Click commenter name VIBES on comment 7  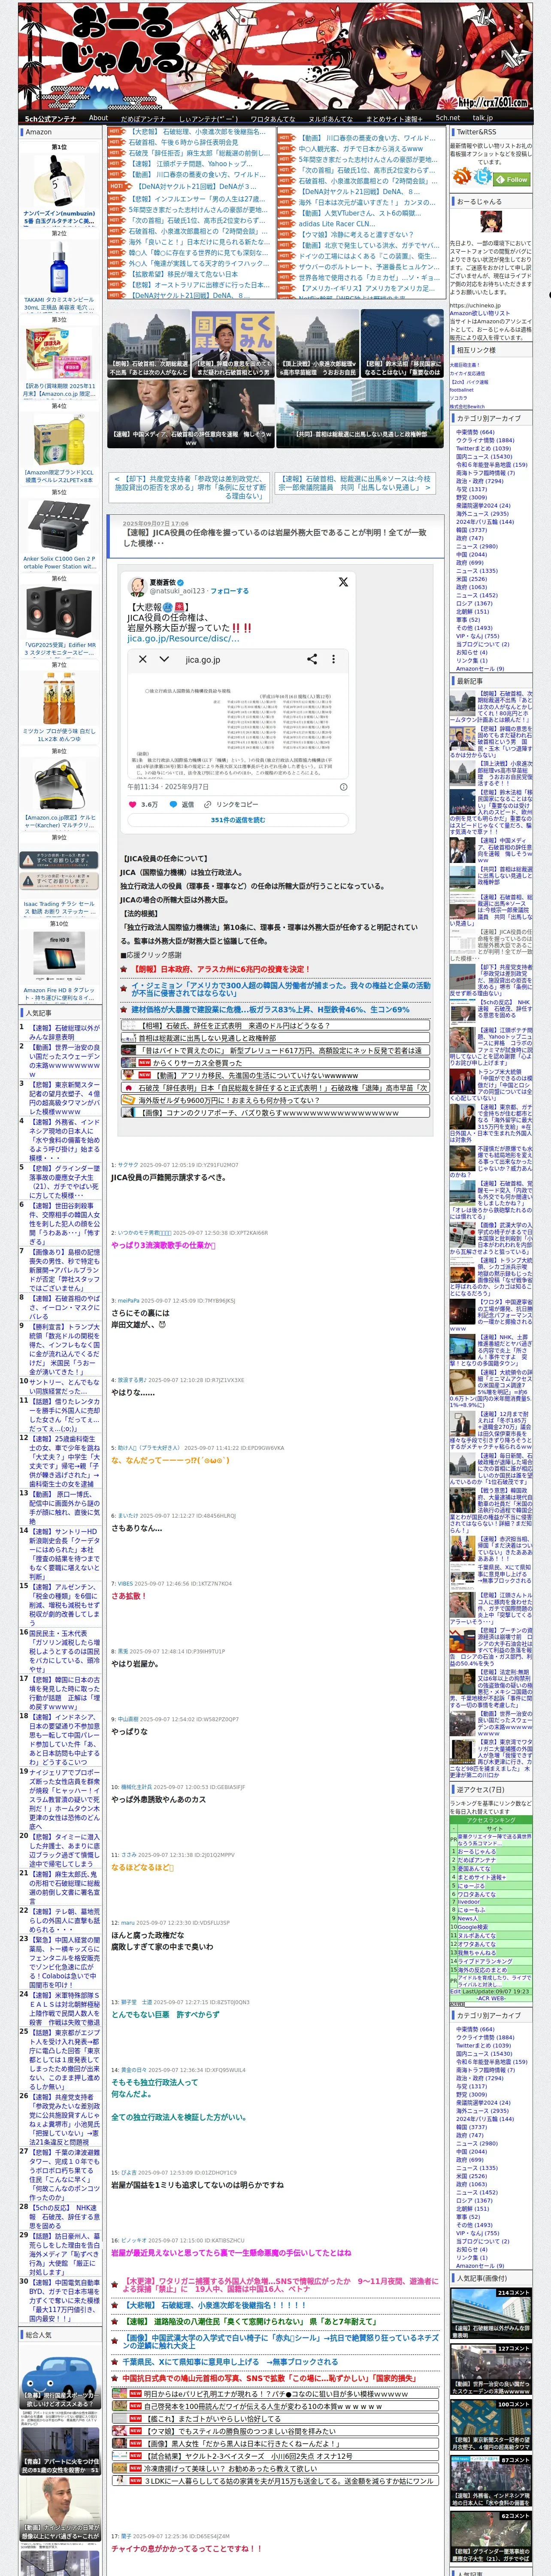[x=125, y=1584]
